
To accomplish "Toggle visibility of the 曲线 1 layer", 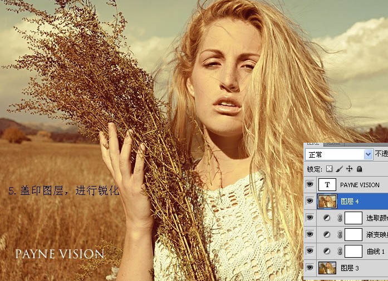I will [x=310, y=252].
